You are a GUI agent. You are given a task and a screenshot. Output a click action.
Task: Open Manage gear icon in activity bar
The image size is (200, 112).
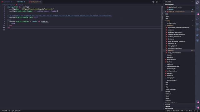coord(197,107)
